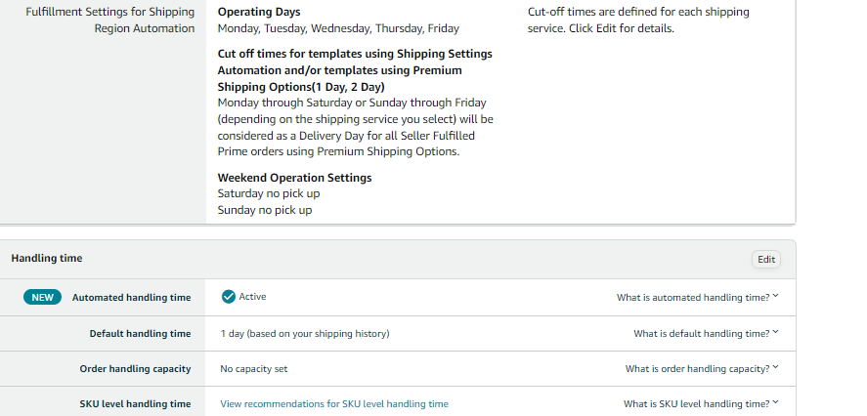Select the 'Handling time' section header
Image resolution: width=867 pixels, height=416 pixels.
[47, 258]
